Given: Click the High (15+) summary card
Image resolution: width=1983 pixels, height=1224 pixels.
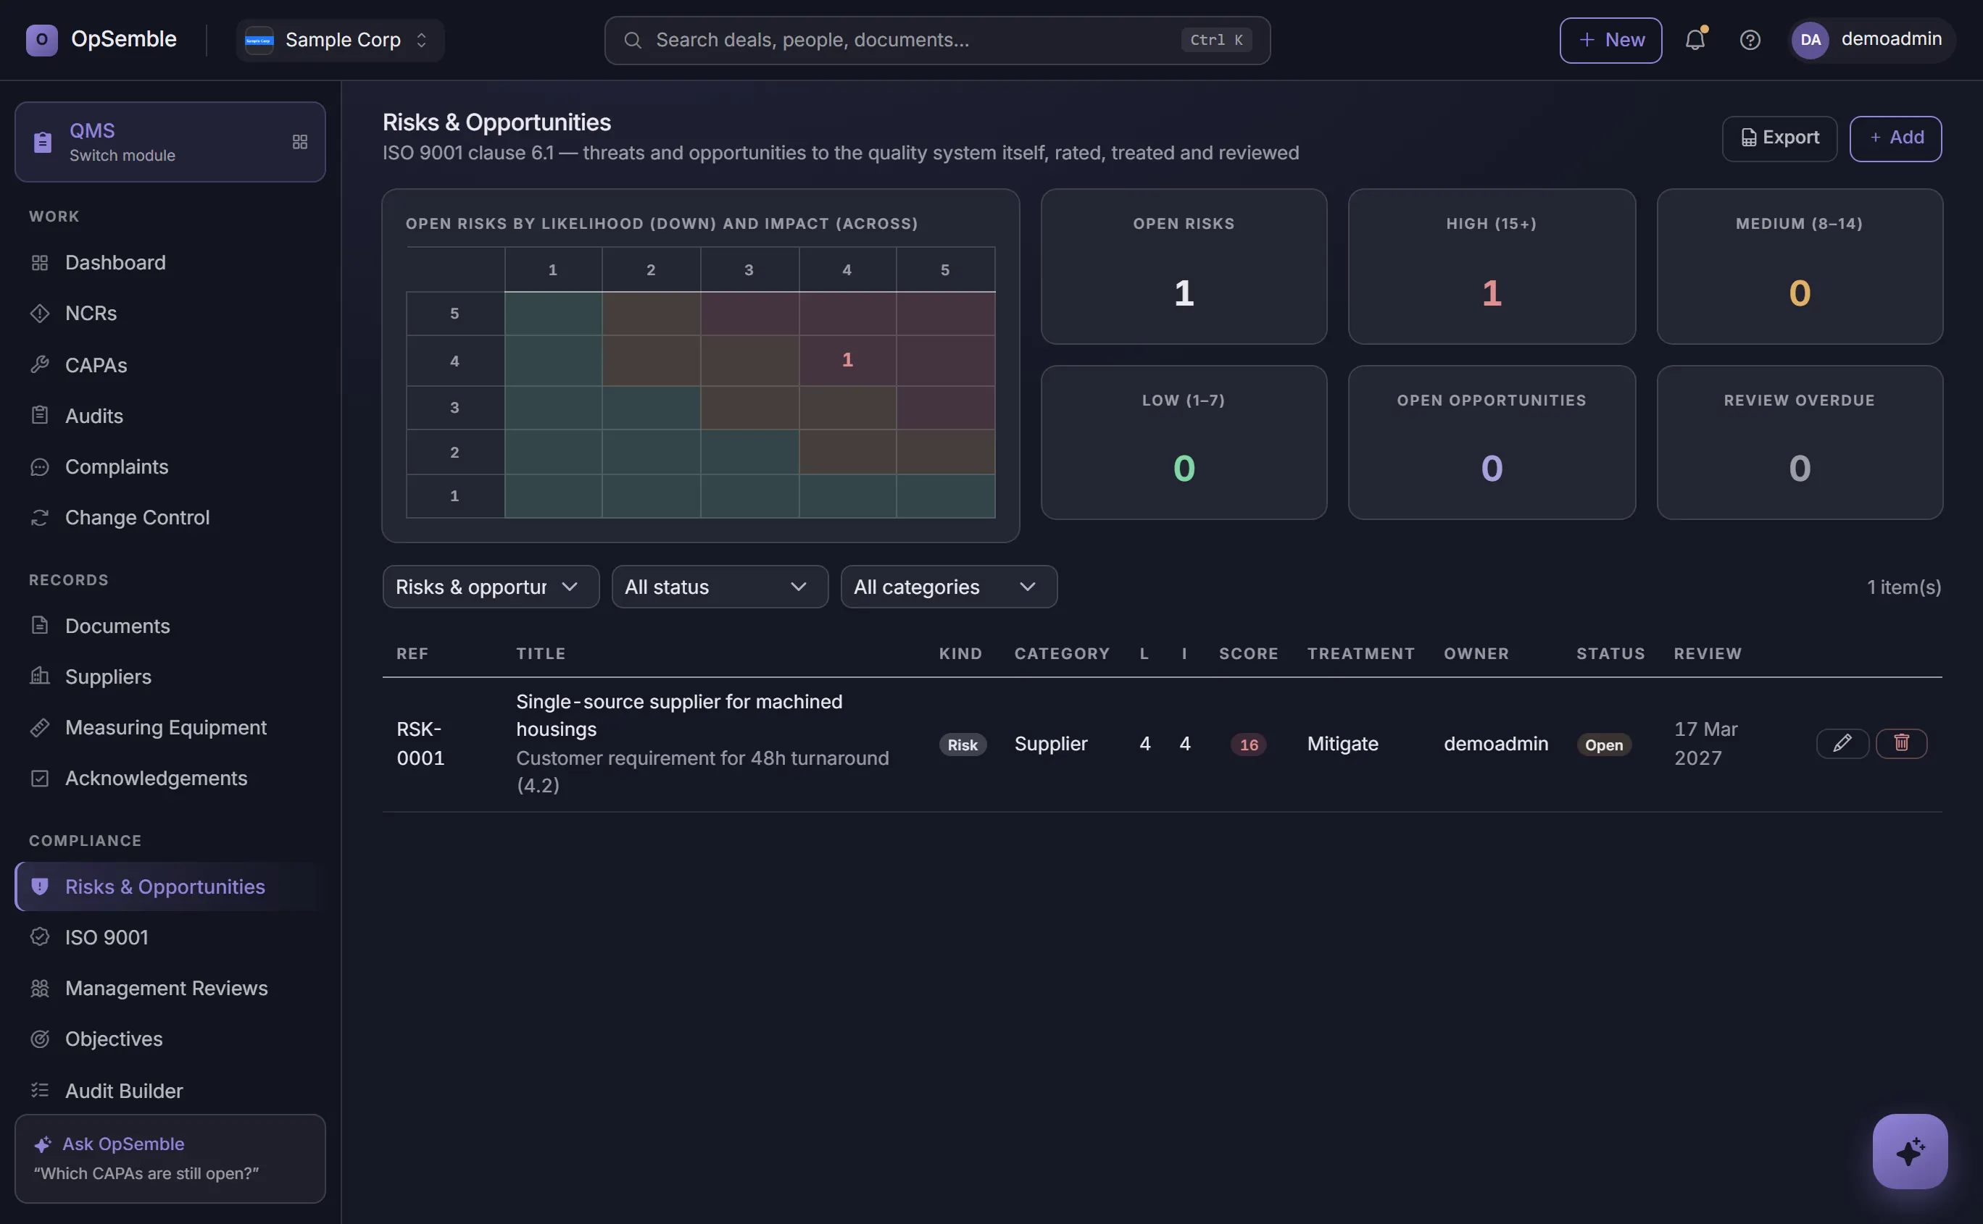Looking at the screenshot, I should pyautogui.click(x=1492, y=267).
